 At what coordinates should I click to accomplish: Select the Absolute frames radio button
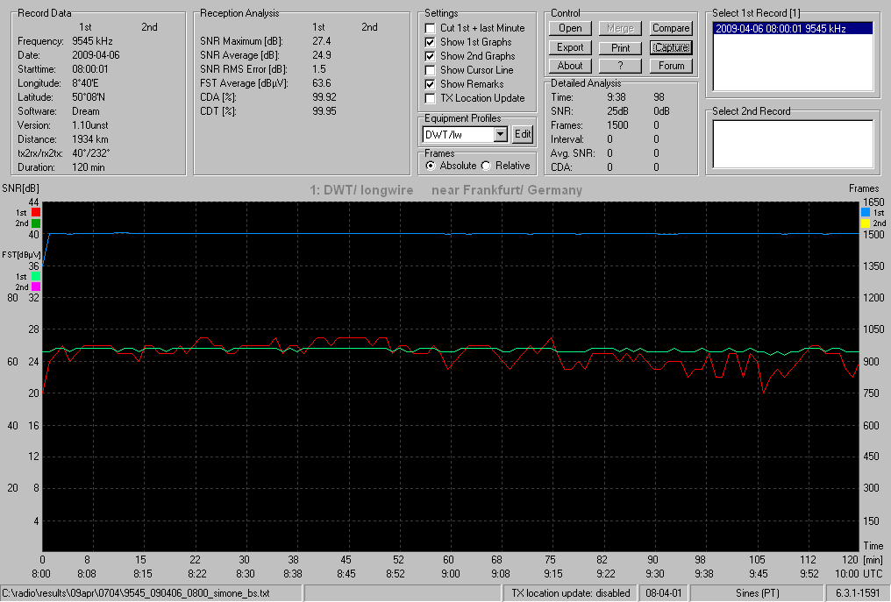pos(431,166)
